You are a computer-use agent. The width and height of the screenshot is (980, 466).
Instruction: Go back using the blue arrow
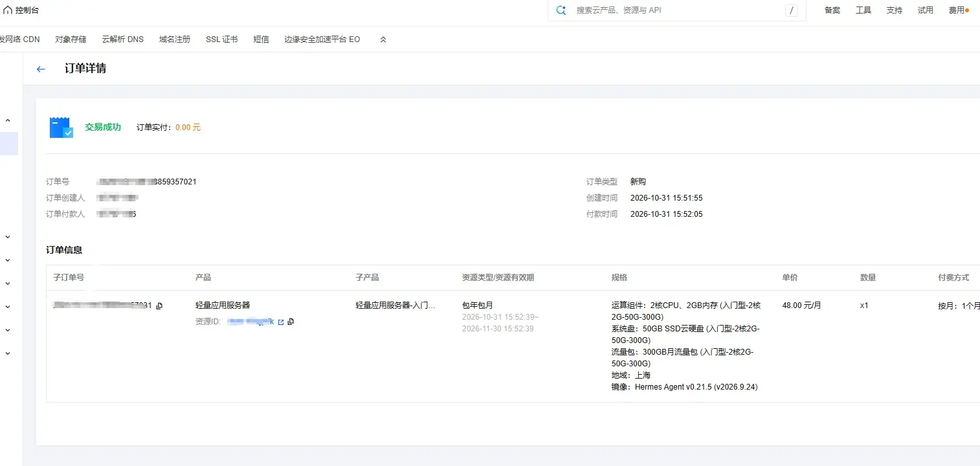(x=41, y=69)
